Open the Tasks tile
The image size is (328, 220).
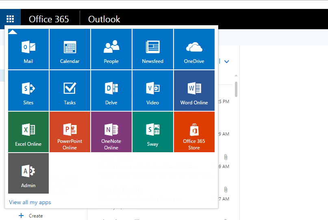[x=70, y=91]
